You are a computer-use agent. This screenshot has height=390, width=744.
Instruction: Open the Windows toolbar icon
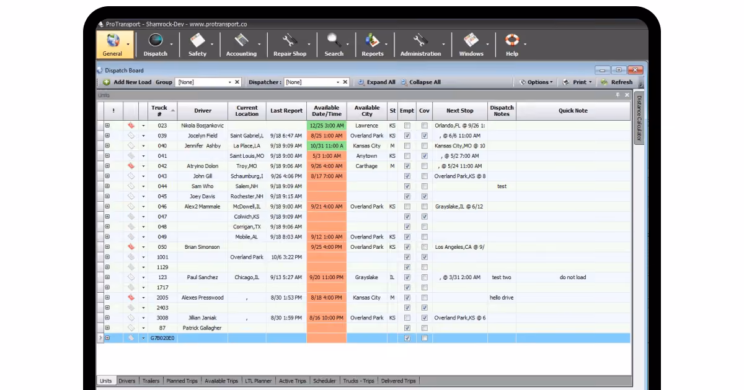471,41
